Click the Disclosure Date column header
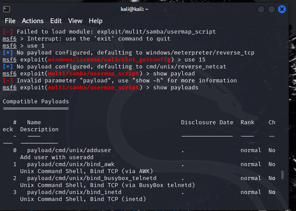 coord(207,123)
